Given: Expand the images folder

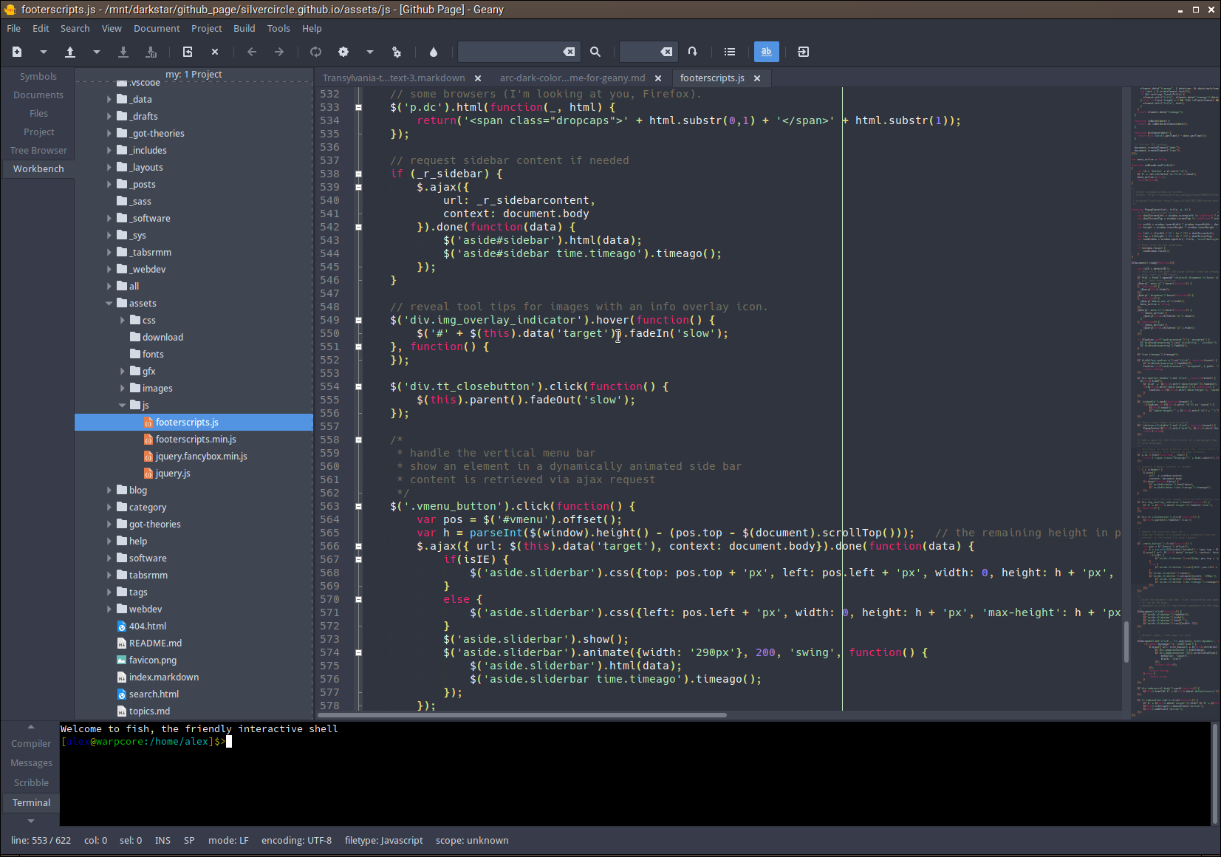Looking at the screenshot, I should point(123,388).
